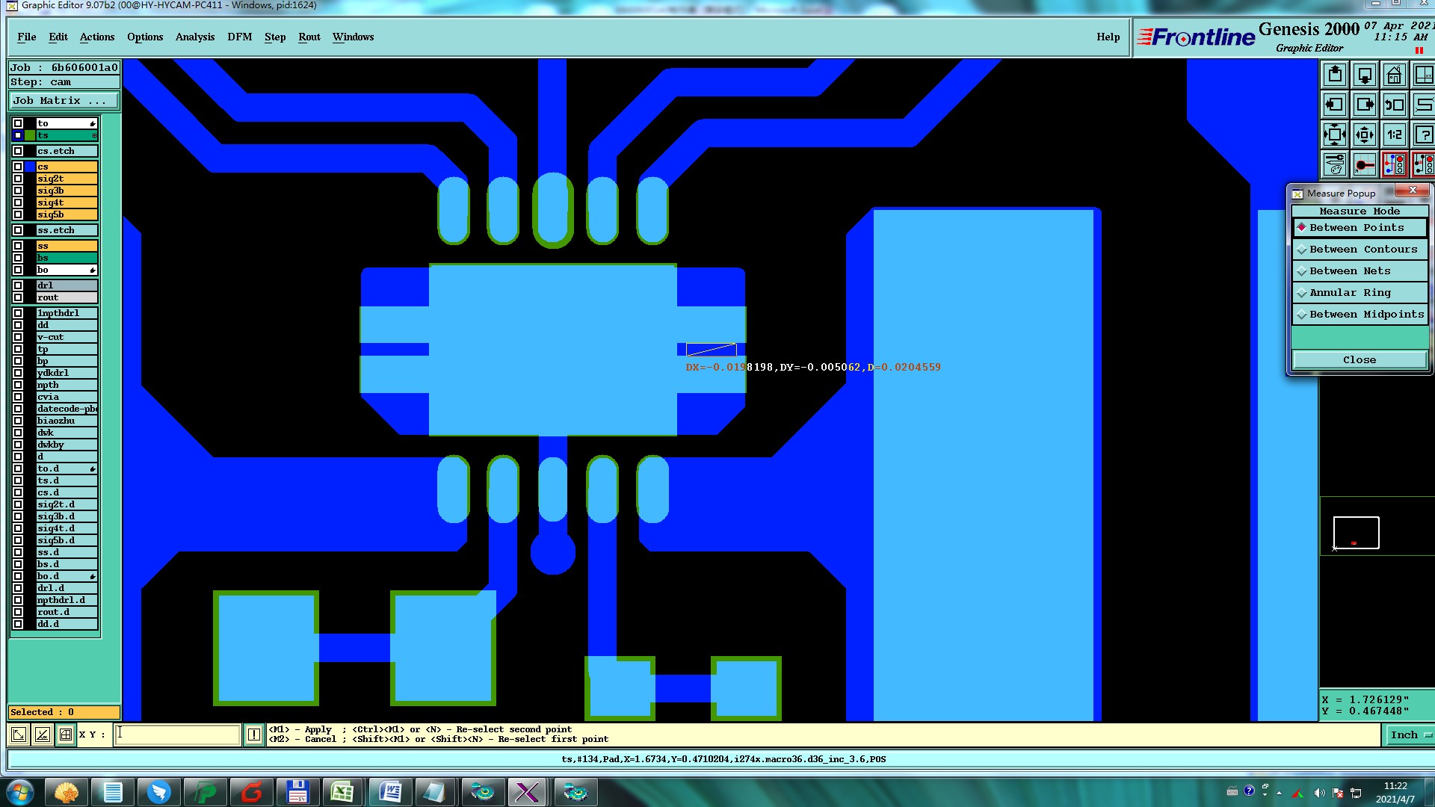1435x807 pixels.
Task: Click the wrench and palette settings icon
Action: (1335, 164)
